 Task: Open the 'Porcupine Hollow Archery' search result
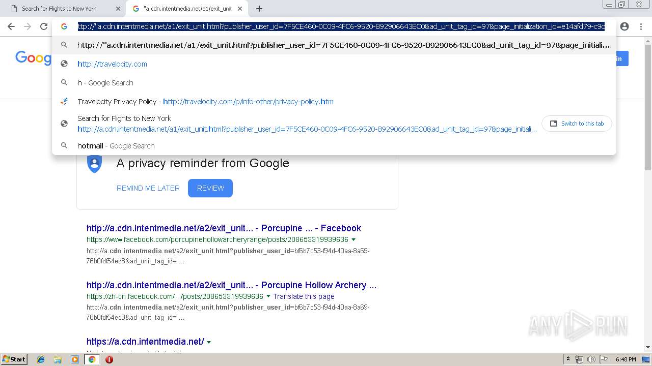tap(231, 285)
